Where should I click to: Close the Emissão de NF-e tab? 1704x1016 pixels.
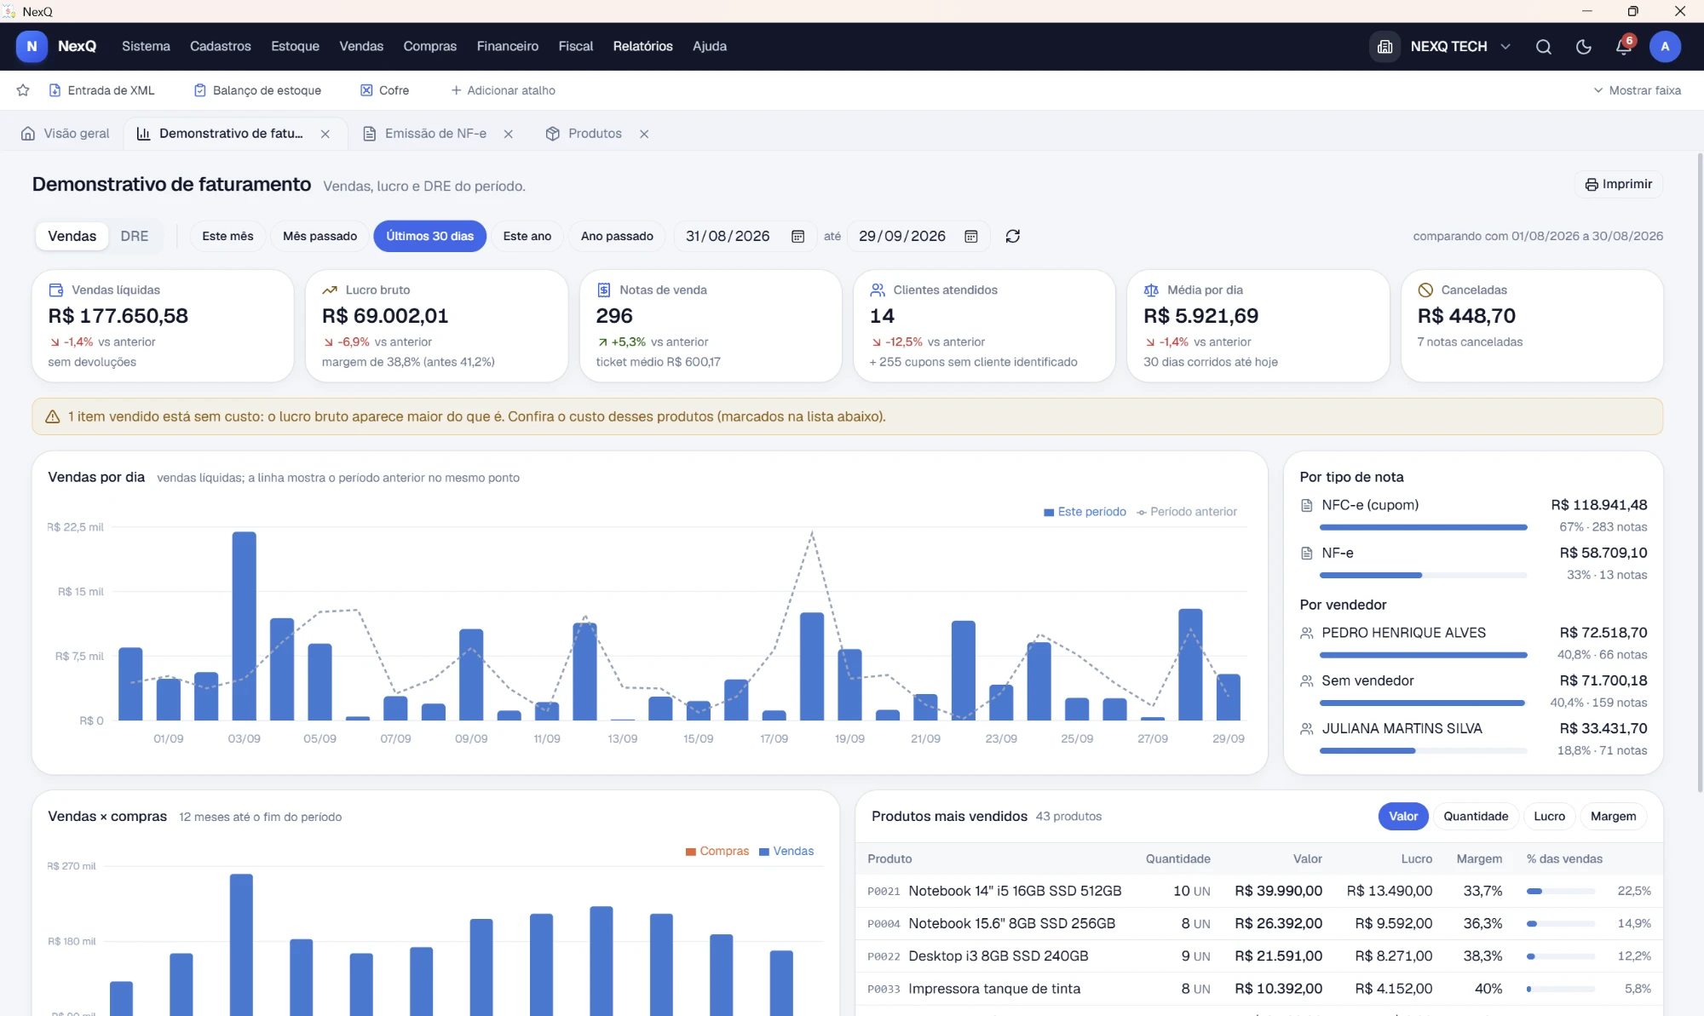click(508, 134)
